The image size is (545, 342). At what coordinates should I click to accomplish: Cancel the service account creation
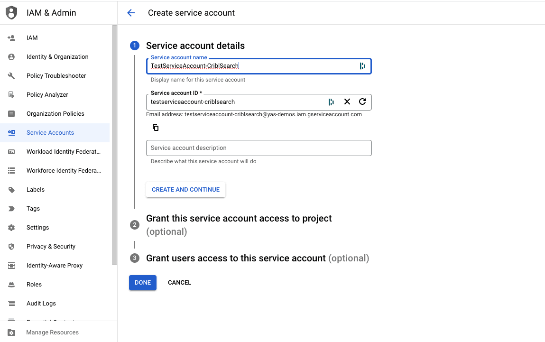tap(179, 283)
